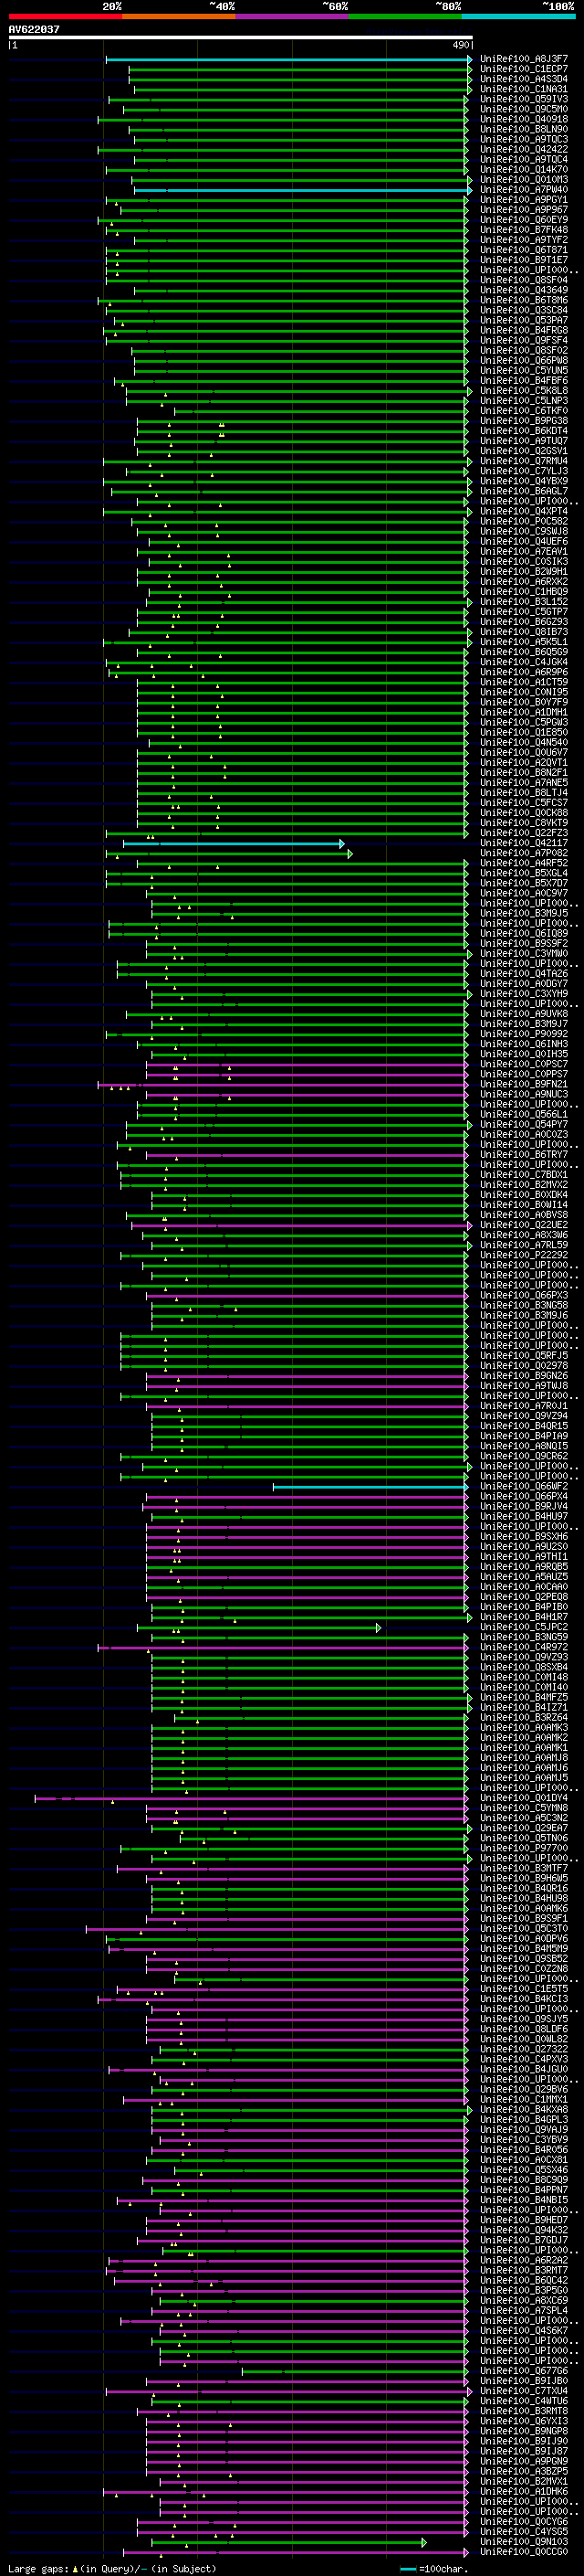Click the query end position label 490
Viewport: 584px width, 2576px height.
460,45
